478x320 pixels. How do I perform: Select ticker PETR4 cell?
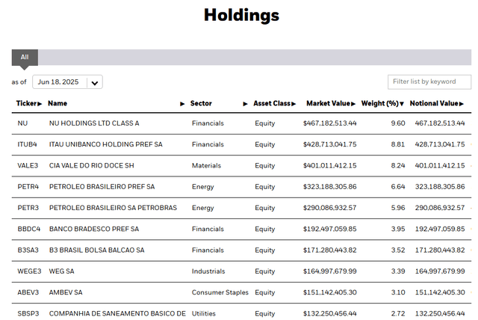pyautogui.click(x=28, y=187)
